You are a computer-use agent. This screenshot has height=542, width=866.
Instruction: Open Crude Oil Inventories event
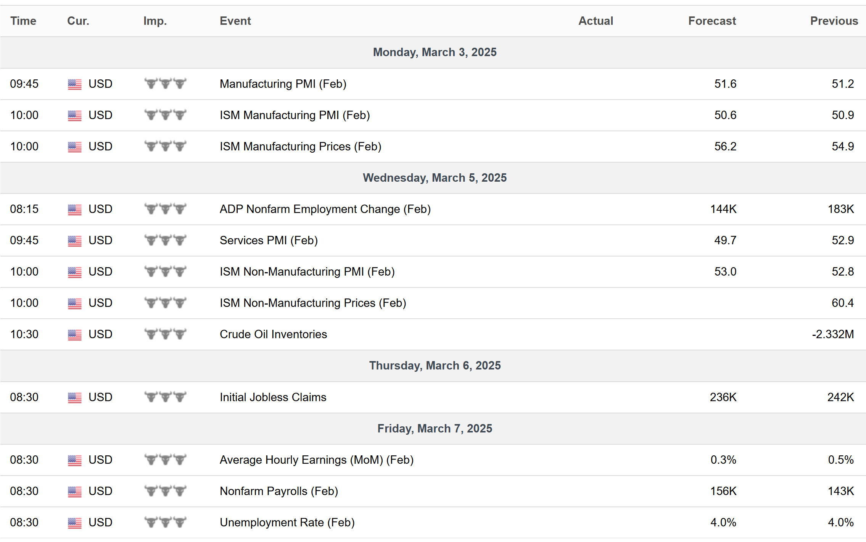pos(274,334)
